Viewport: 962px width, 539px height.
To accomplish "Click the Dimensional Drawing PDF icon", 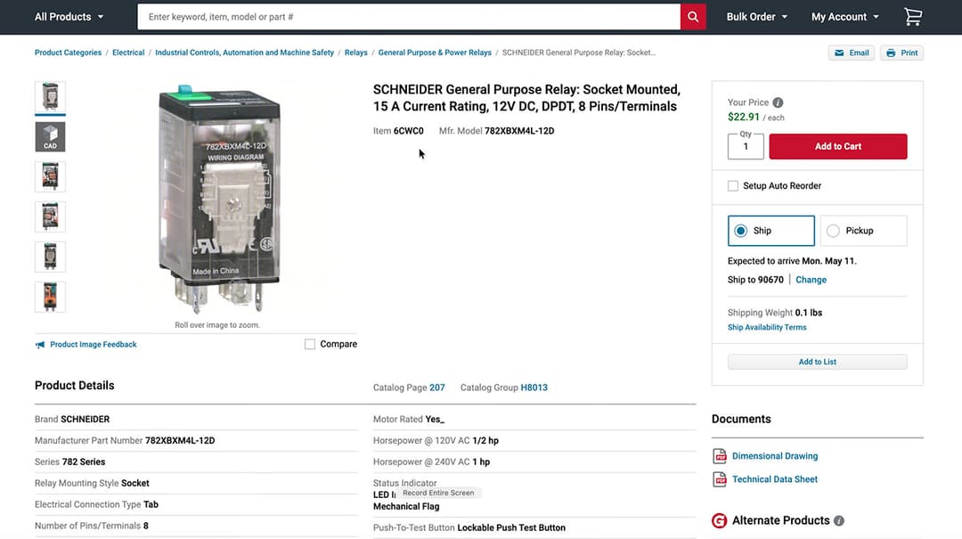I will 720,456.
